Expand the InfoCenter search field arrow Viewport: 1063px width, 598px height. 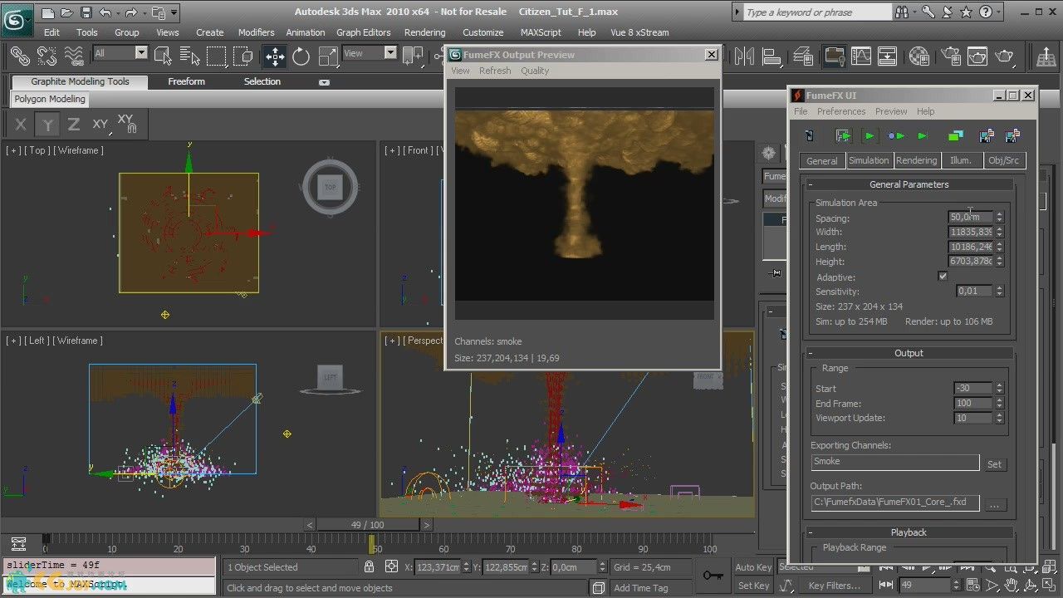[737, 12]
